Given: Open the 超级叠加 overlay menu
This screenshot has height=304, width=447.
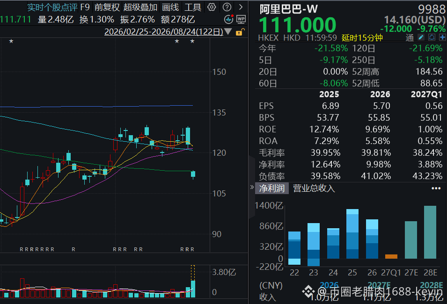Looking at the screenshot, I should point(140,7).
